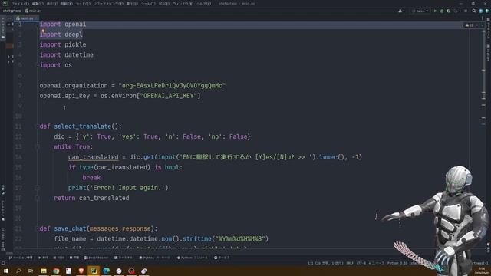Click the tool windows quick-access icon in status bar

click(3, 264)
